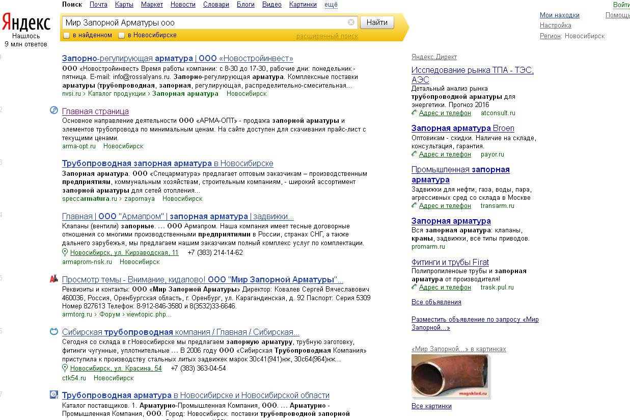Open the 'расширенный поиск' options
The height and width of the screenshot is (420, 630).
[x=327, y=36]
